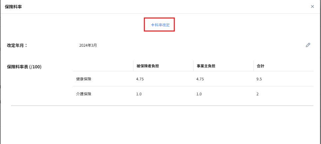
Task: Click 健康保険 事業主負担 value 4.75
Action: tap(200, 79)
